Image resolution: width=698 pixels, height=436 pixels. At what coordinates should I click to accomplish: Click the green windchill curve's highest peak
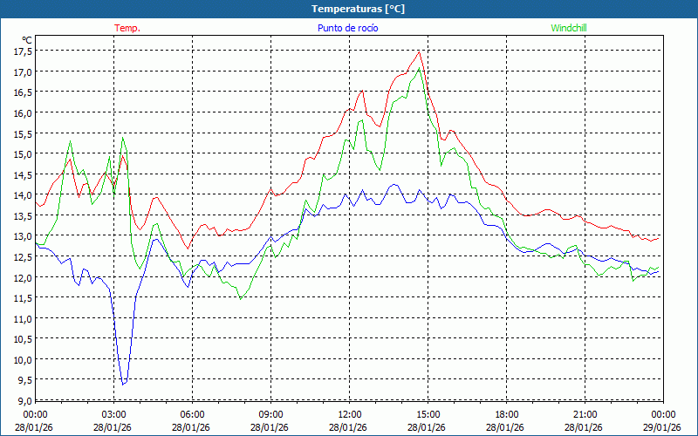[x=421, y=68]
